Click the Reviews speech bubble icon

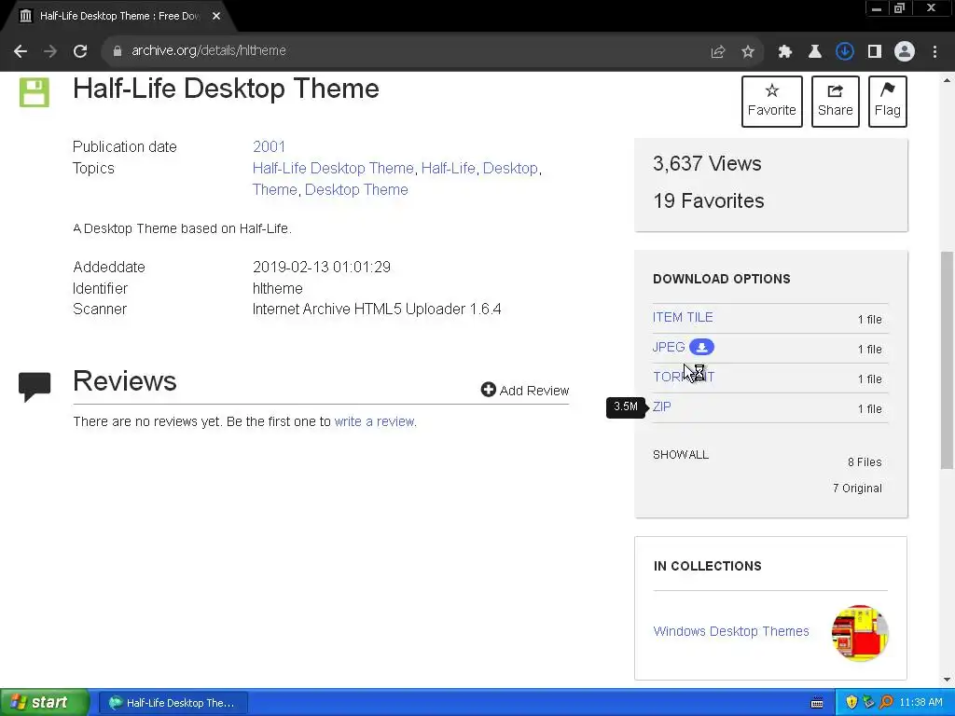click(x=35, y=387)
